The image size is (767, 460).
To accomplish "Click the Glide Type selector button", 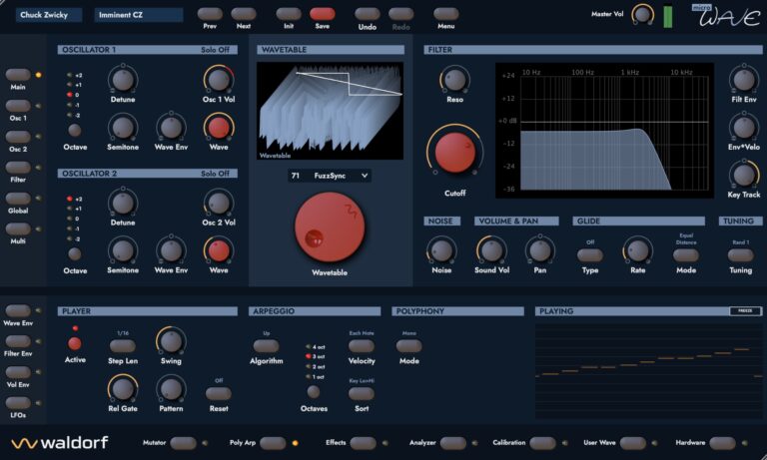I will tap(590, 255).
